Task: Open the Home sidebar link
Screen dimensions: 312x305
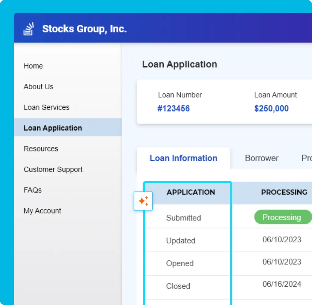Action: [x=33, y=66]
